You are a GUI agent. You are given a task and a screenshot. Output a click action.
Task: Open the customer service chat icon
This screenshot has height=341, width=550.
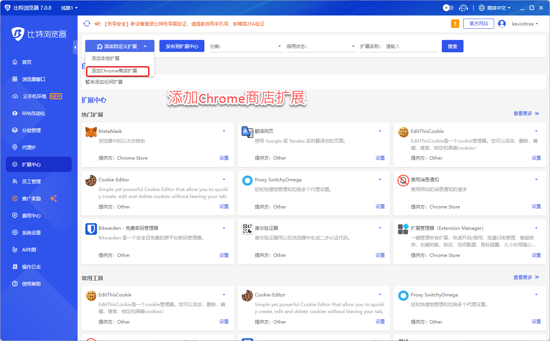[463, 8]
